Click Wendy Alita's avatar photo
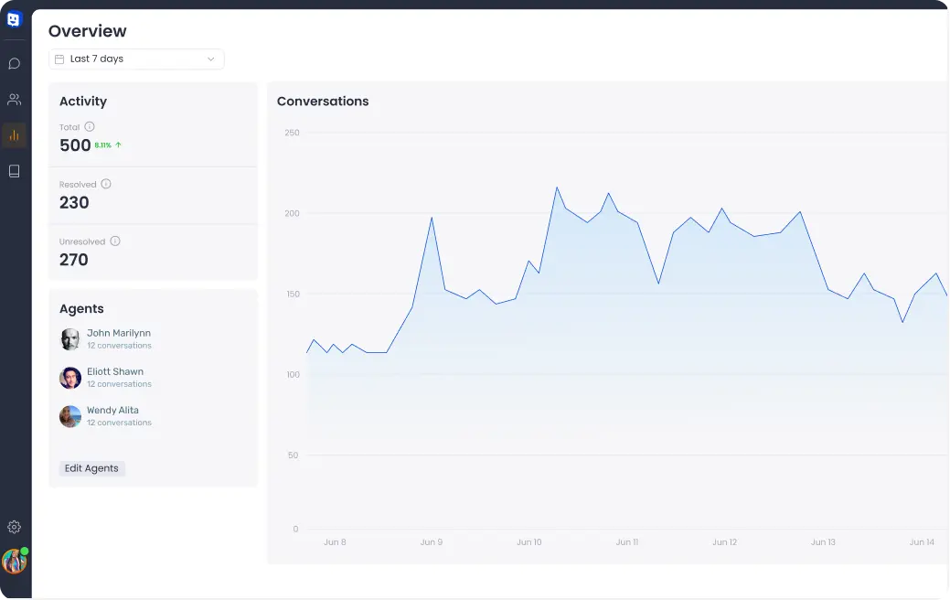Image resolution: width=950 pixels, height=600 pixels. (70, 417)
